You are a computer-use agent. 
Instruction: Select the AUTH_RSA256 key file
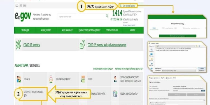(x=174, y=49)
